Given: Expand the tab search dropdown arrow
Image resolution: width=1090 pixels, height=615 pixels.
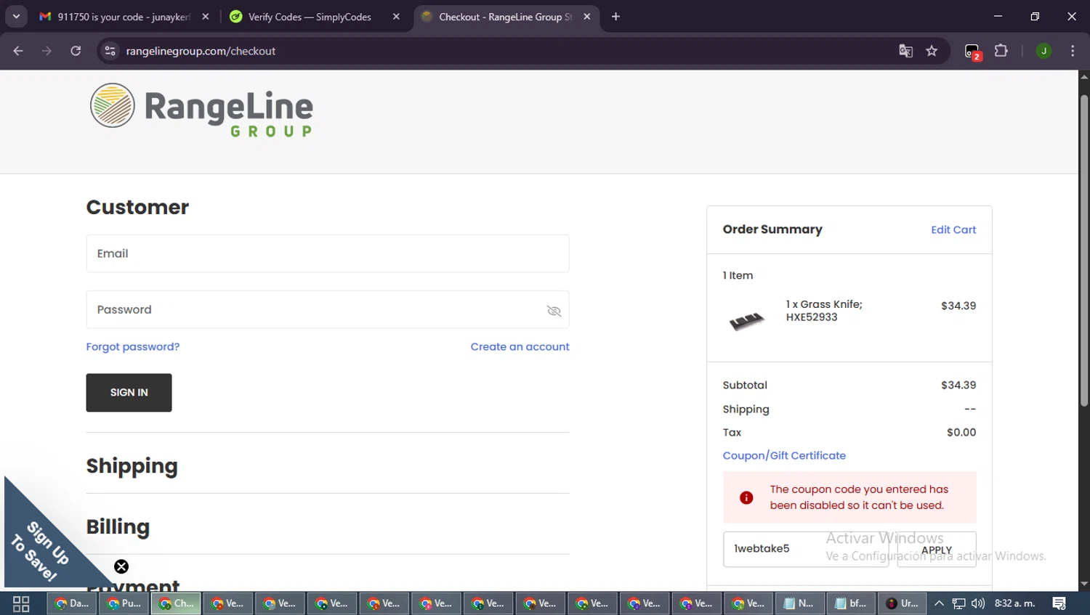Looking at the screenshot, I should tap(16, 16).
